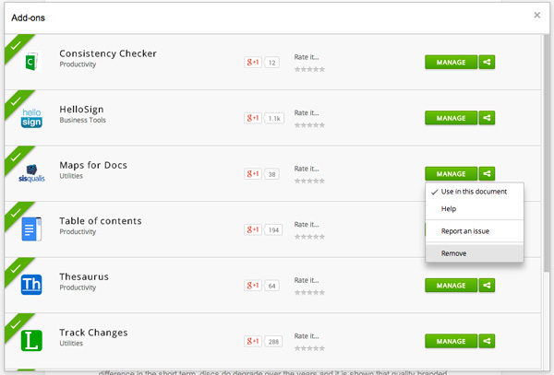Rate Maps for Docs using its stars
The width and height of the screenshot is (554, 375).
(x=309, y=182)
